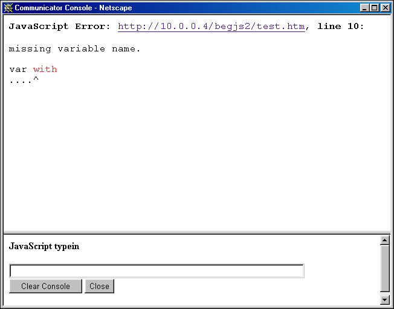This screenshot has width=394, height=309.
Task: Click inside the JavaScript typein text field
Action: point(157,271)
